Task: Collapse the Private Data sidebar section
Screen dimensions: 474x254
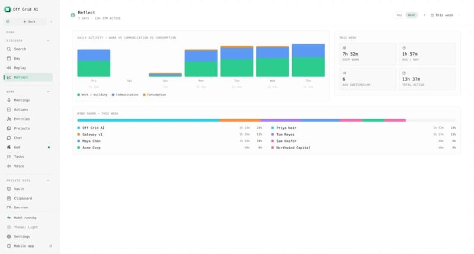Action: click(49, 181)
